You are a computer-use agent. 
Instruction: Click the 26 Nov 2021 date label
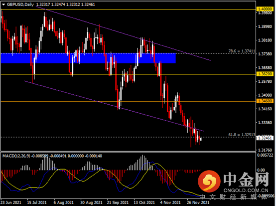[198, 203]
